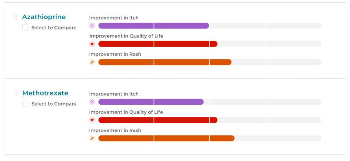Image resolution: width=350 pixels, height=161 pixels.
Task: Click Azathioprine red quality of life bar
Action: [158, 44]
